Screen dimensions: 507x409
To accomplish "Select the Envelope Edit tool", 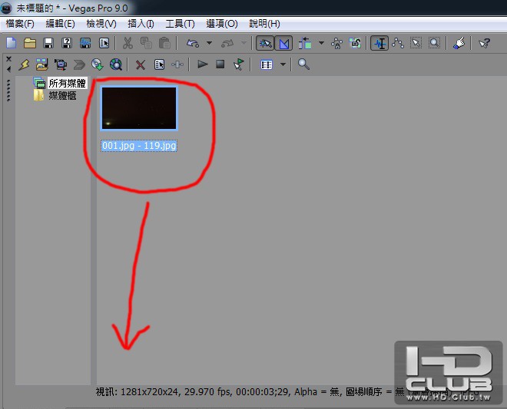I will (398, 43).
